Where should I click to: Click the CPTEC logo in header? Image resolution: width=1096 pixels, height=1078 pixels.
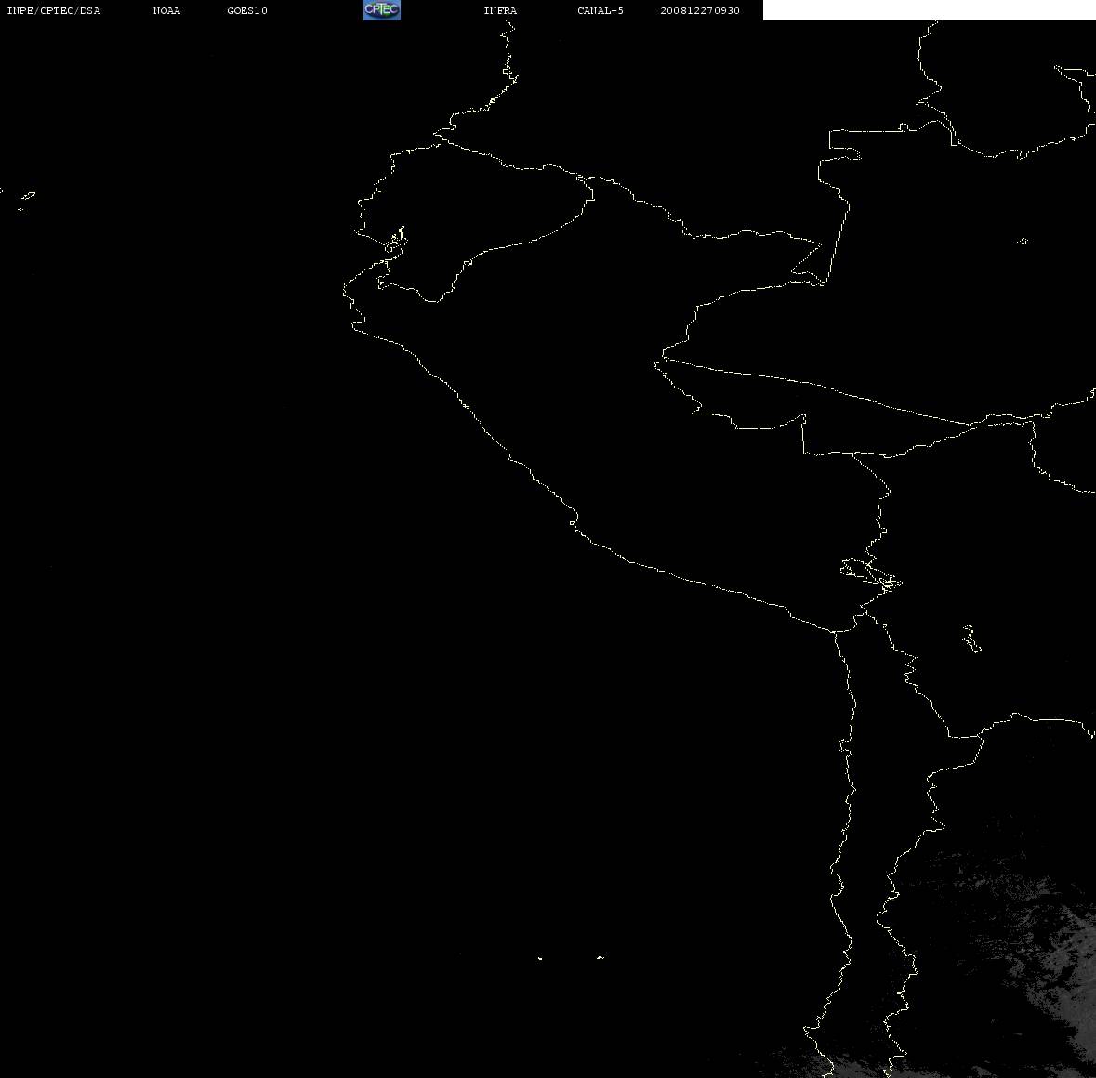pos(381,10)
